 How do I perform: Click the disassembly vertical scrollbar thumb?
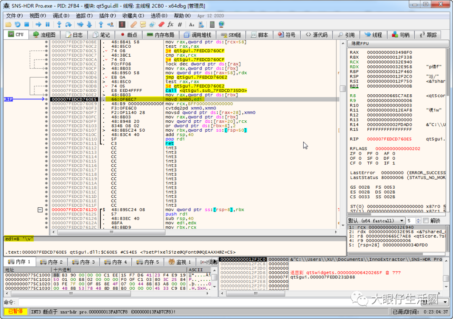tap(343, 88)
